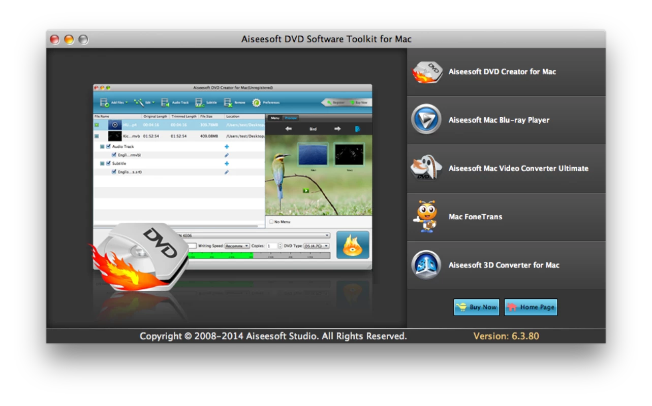Click the Bird menu template name
This screenshot has width=652, height=406.
coord(313,129)
